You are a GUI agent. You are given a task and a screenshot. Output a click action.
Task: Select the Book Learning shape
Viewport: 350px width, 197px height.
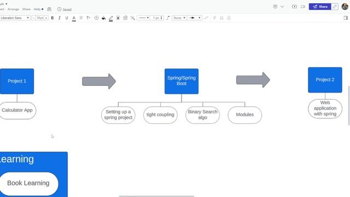(28, 183)
